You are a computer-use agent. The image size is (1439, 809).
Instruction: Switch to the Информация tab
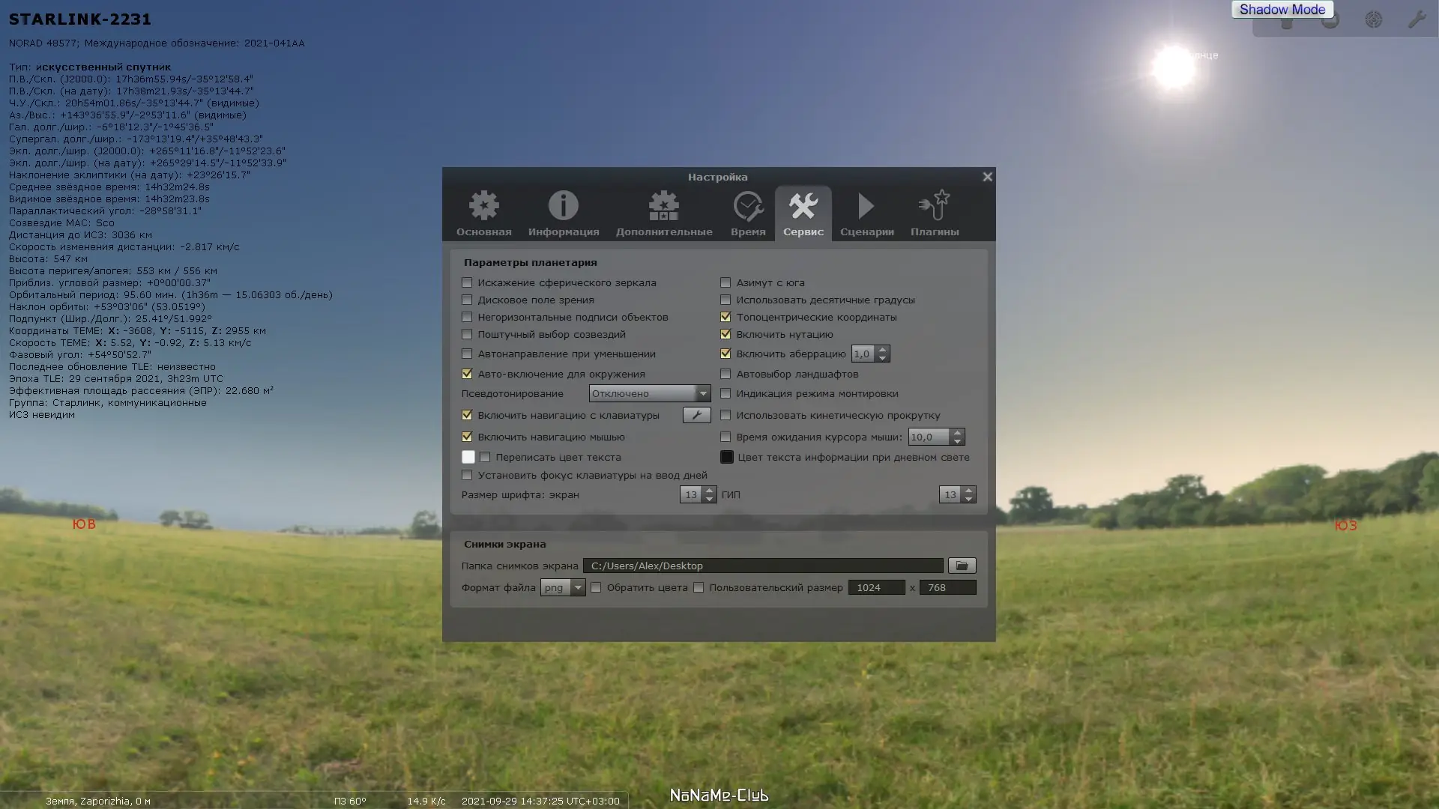click(563, 213)
